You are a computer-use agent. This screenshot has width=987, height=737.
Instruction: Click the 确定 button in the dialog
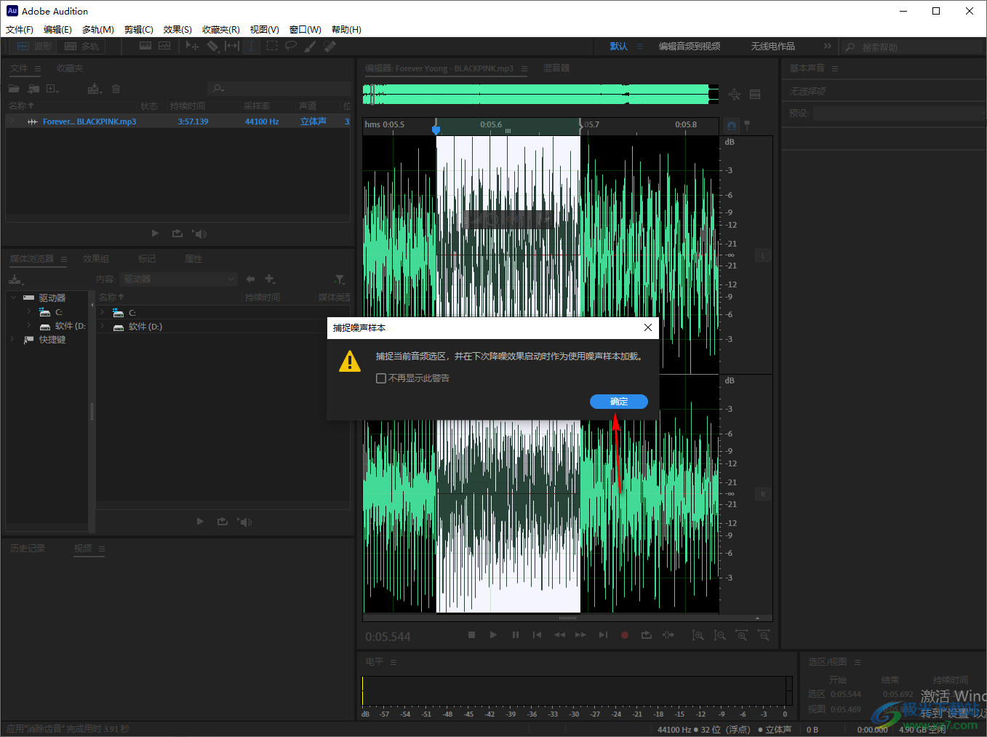coord(619,402)
